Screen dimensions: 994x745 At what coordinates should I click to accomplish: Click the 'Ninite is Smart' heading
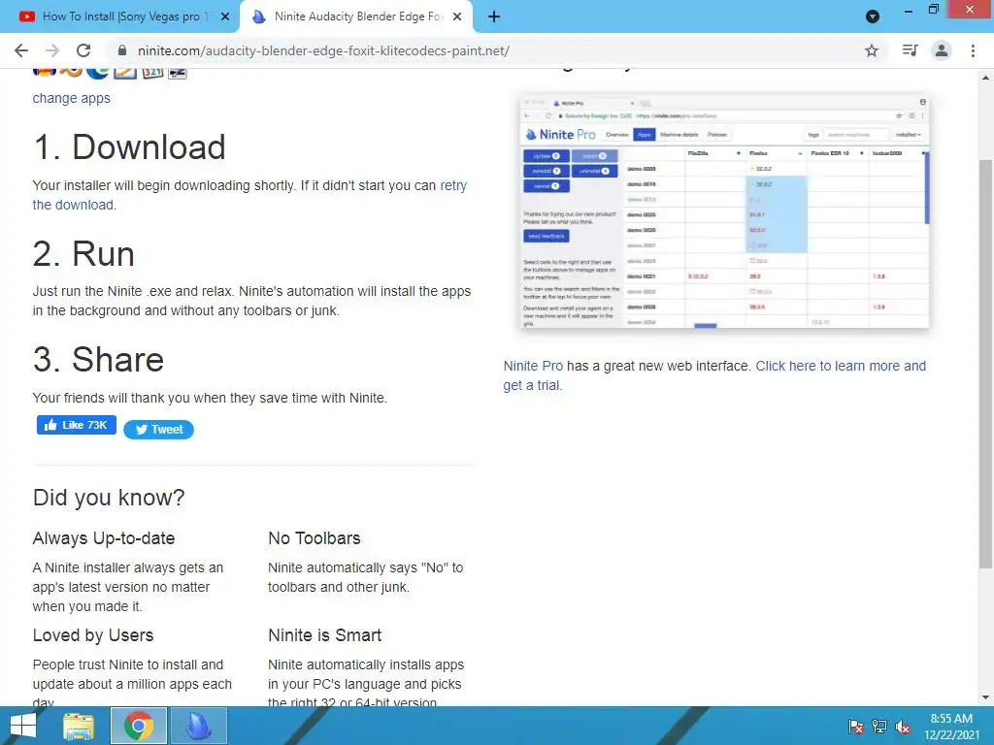325,634
